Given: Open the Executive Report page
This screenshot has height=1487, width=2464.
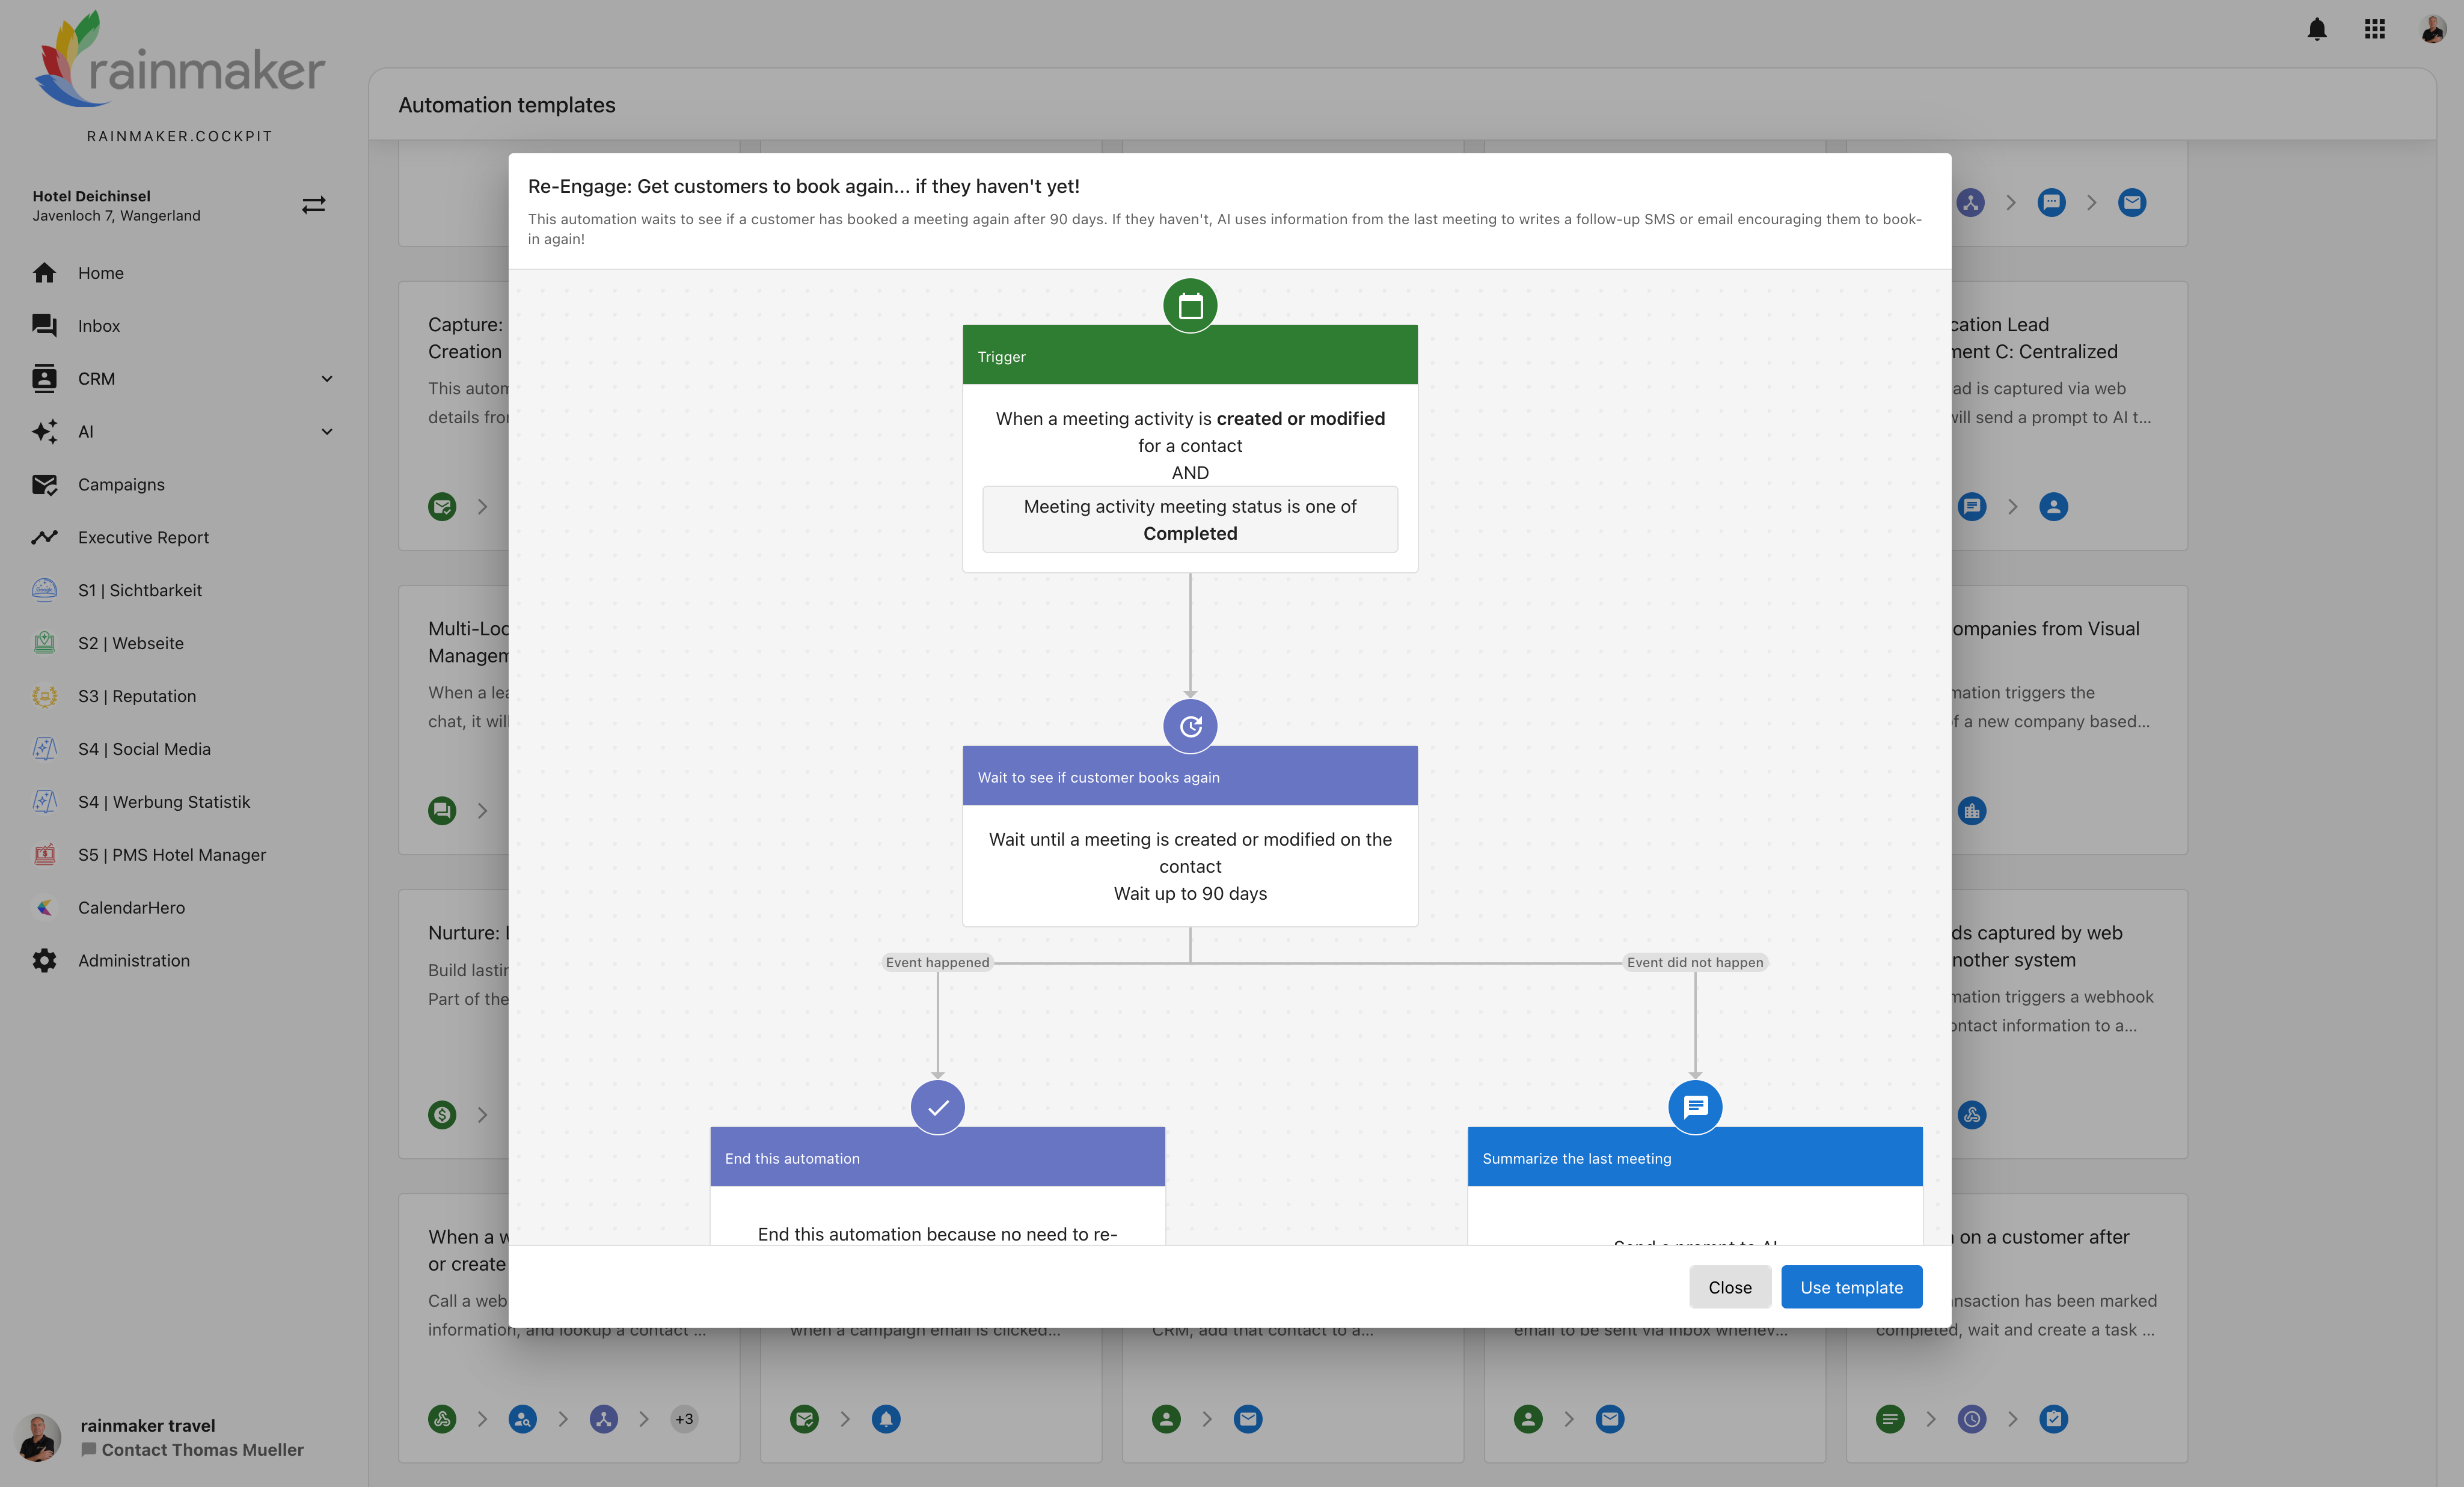Looking at the screenshot, I should (143, 537).
